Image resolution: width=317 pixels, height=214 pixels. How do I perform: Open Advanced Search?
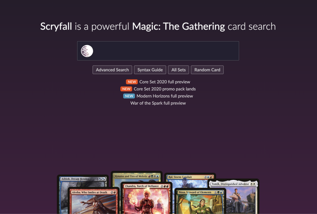[112, 70]
